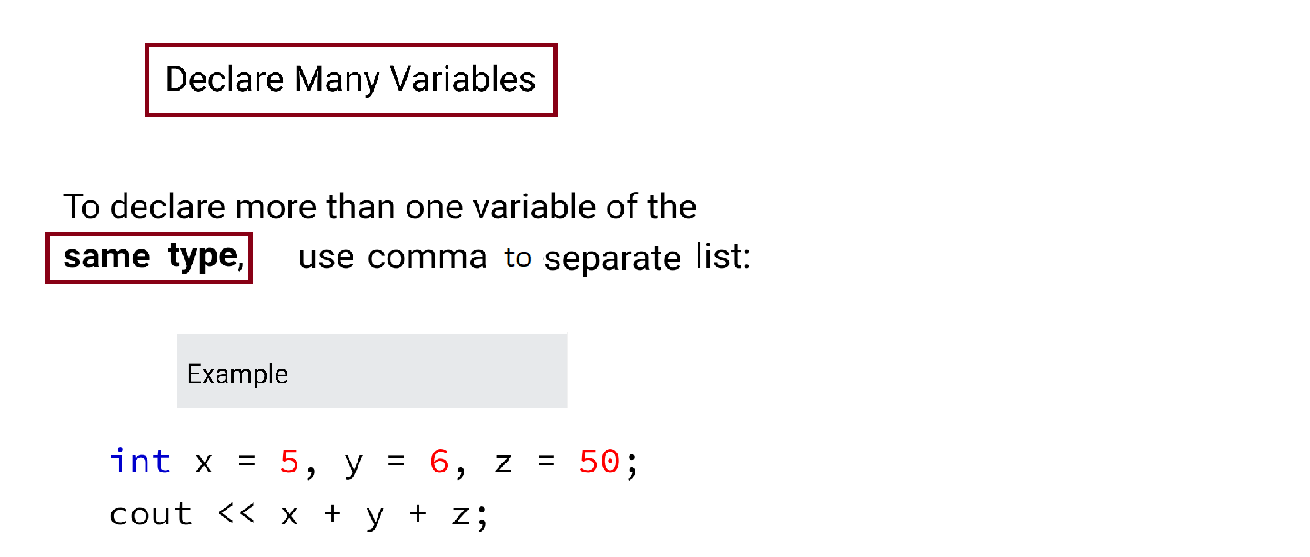The height and width of the screenshot is (557, 1310).
Task: Select the bold "same type" boxed text
Action: click(148, 257)
